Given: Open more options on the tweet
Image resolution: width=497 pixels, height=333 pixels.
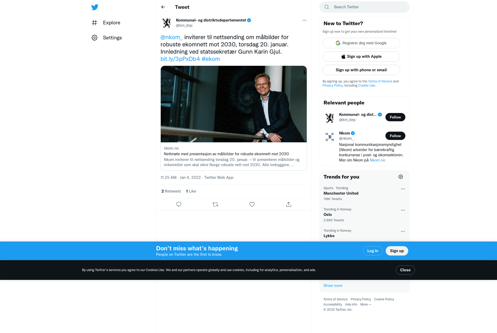Looking at the screenshot, I should point(304,20).
